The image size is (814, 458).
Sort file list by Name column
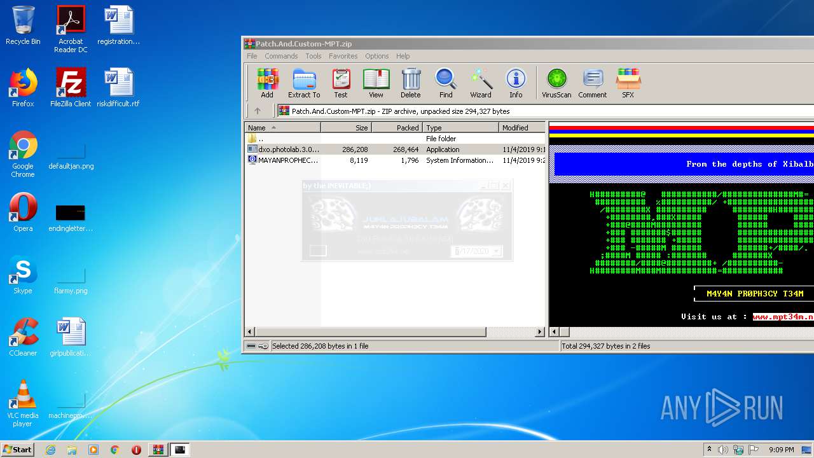[282, 128]
